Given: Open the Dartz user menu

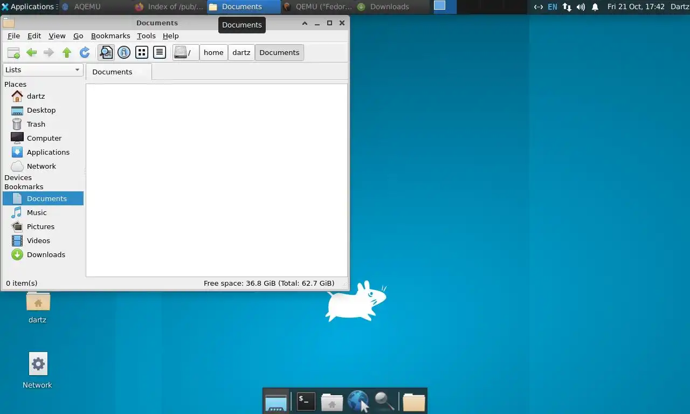Looking at the screenshot, I should [x=680, y=6].
